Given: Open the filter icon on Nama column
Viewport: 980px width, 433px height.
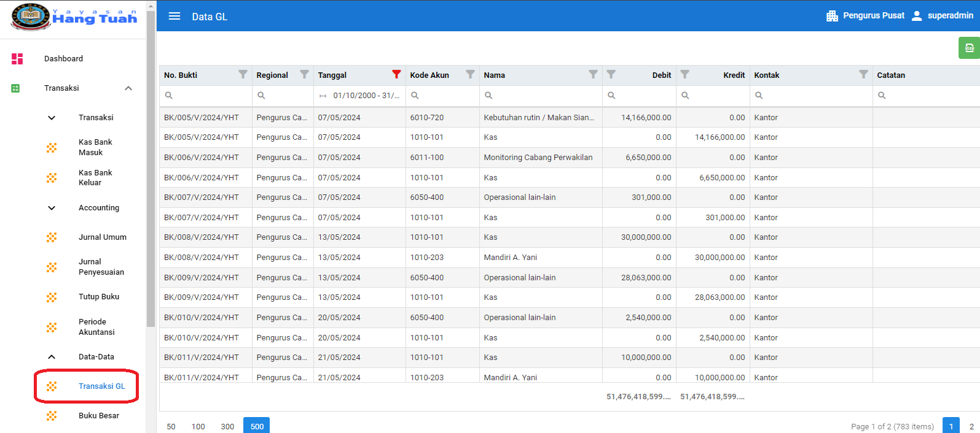Looking at the screenshot, I should [x=593, y=75].
